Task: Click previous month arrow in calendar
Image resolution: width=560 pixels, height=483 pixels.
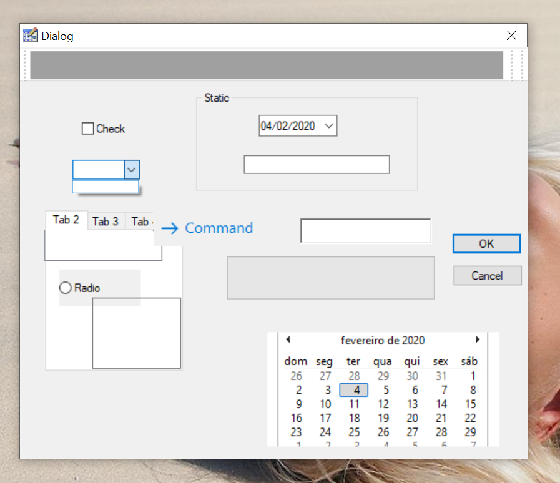Action: pos(288,339)
